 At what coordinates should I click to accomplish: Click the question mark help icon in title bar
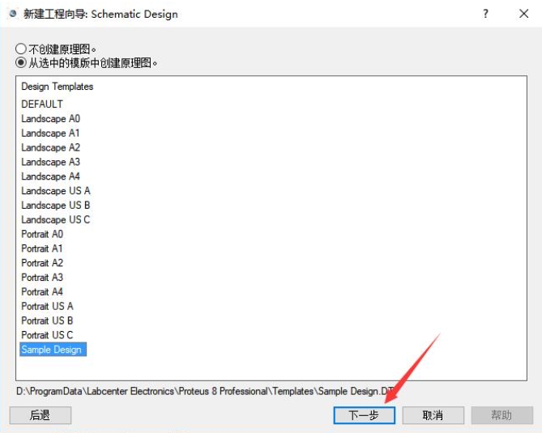coord(485,14)
